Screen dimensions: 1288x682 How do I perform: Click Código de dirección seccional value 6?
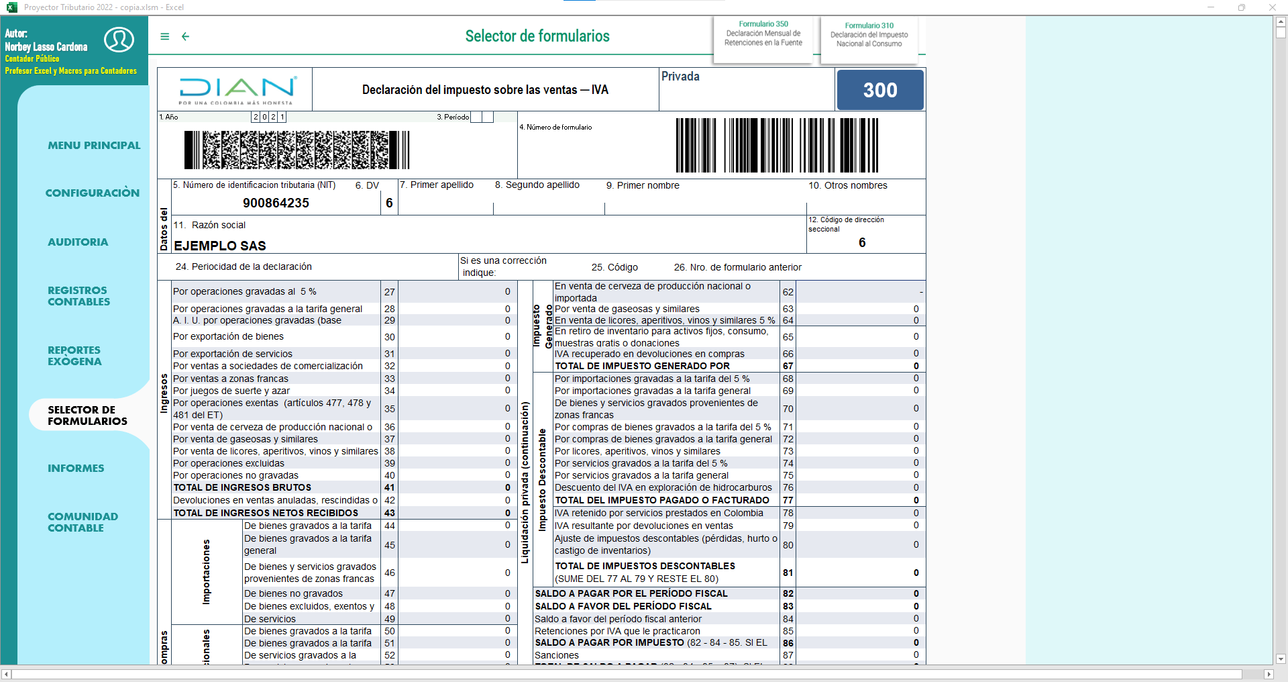[x=862, y=243]
